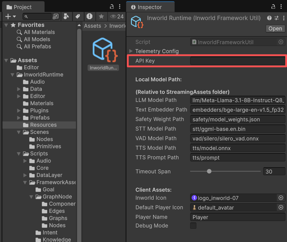Viewport: 287px width, 242px height.
Task: Open object picker for Inworld Icon
Action: [x=281, y=198]
